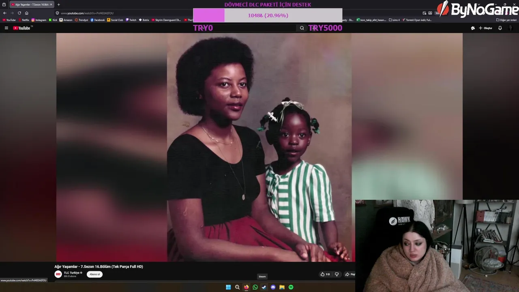Viewport: 519px width, 292px height.
Task: Share the video with Paylaş button
Action: [x=350, y=274]
